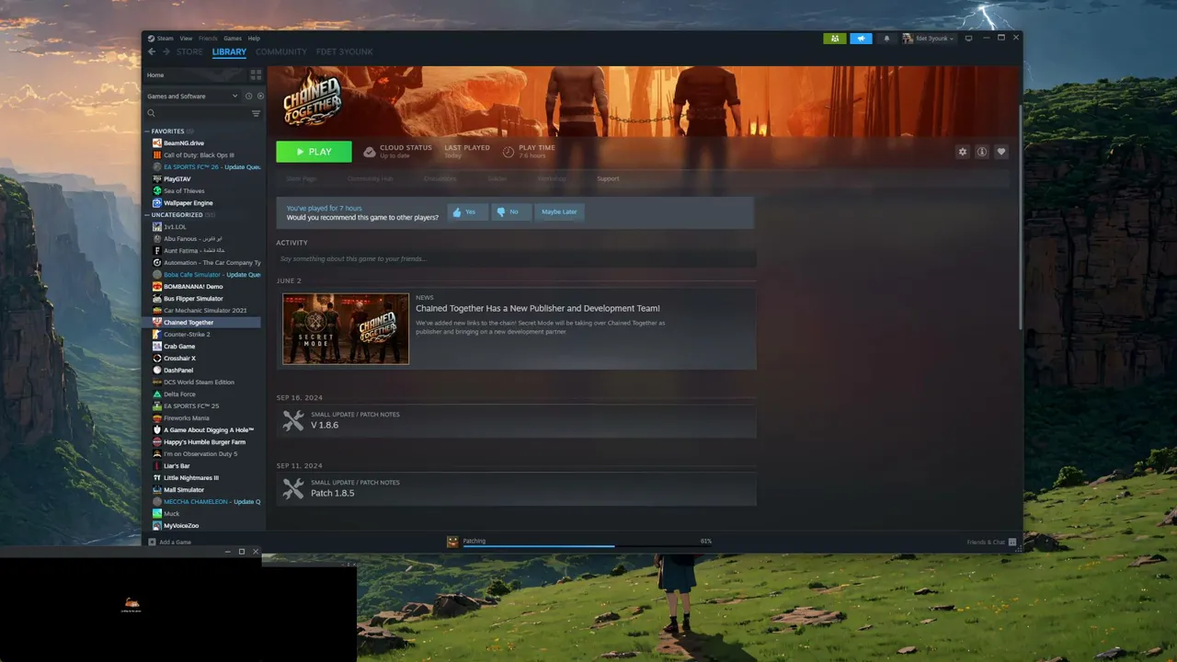Show game info icon for Chained Together
The width and height of the screenshot is (1177, 662).
[x=982, y=152]
